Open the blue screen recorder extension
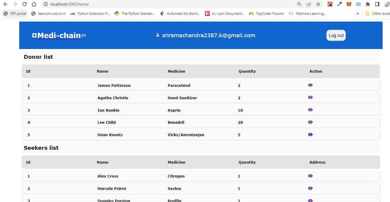Image resolution: width=390 pixels, height=202 pixels. click(x=358, y=4)
